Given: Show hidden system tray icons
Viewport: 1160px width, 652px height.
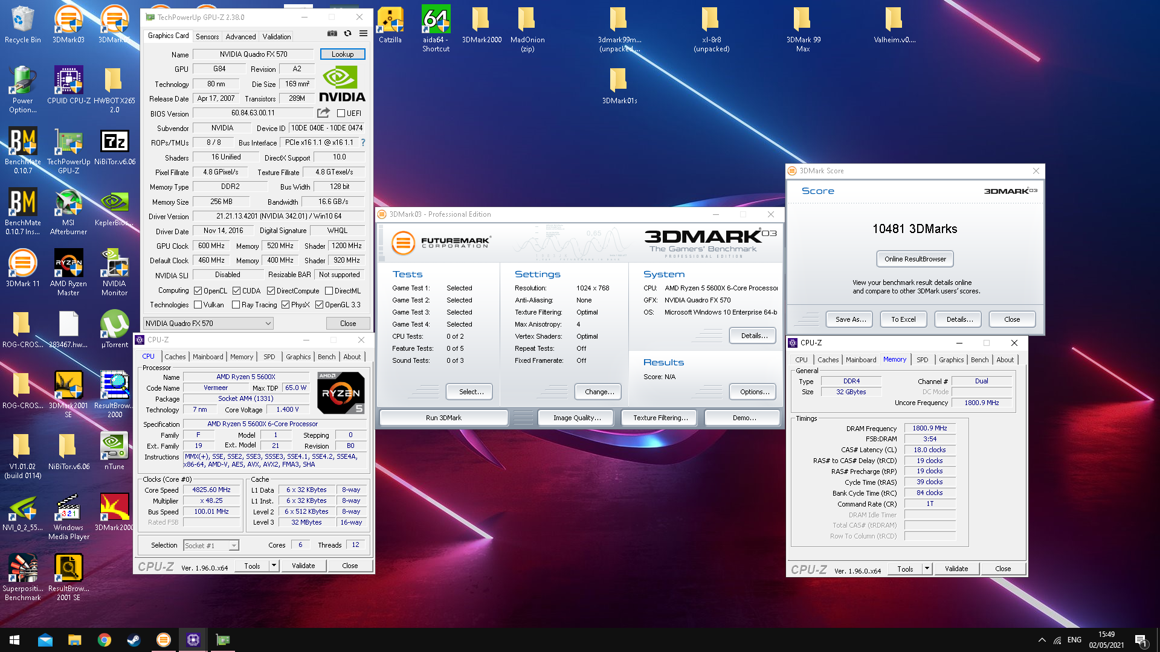Looking at the screenshot, I should coord(1042,640).
